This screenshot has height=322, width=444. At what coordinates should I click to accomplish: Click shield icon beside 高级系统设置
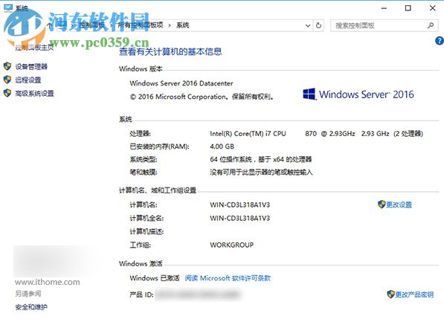tap(7, 93)
